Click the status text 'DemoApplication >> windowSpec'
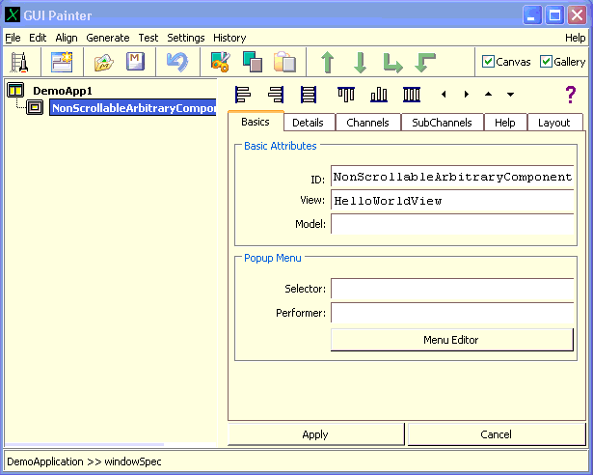The height and width of the screenshot is (475, 593). point(84,461)
